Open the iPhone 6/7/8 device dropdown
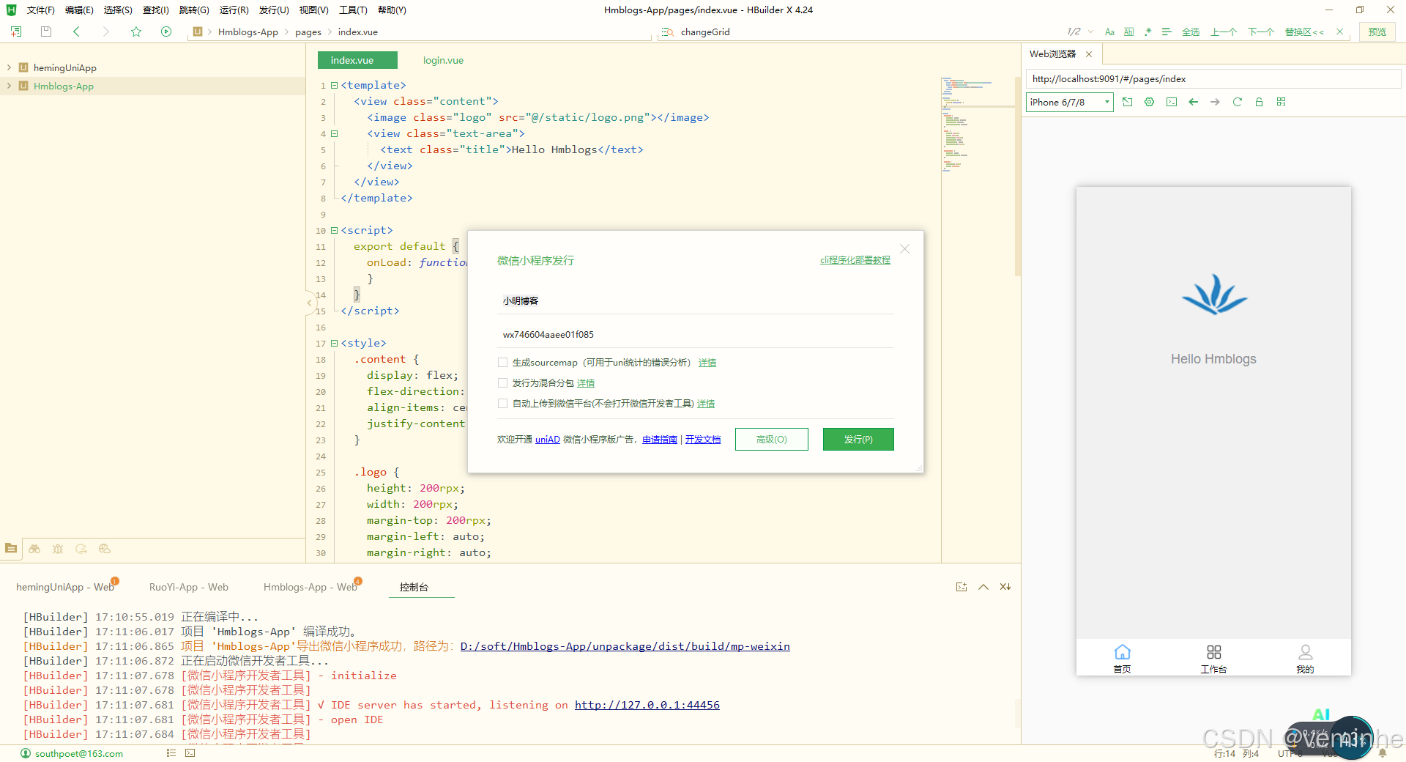The height and width of the screenshot is (762, 1406). pyautogui.click(x=1069, y=102)
